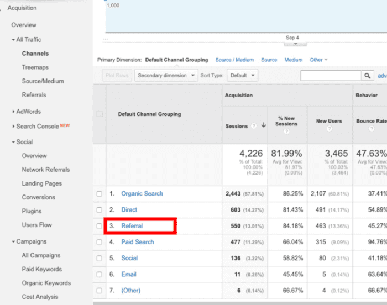Open the Paid Search channel link
The height and width of the screenshot is (305, 387).
(138, 242)
